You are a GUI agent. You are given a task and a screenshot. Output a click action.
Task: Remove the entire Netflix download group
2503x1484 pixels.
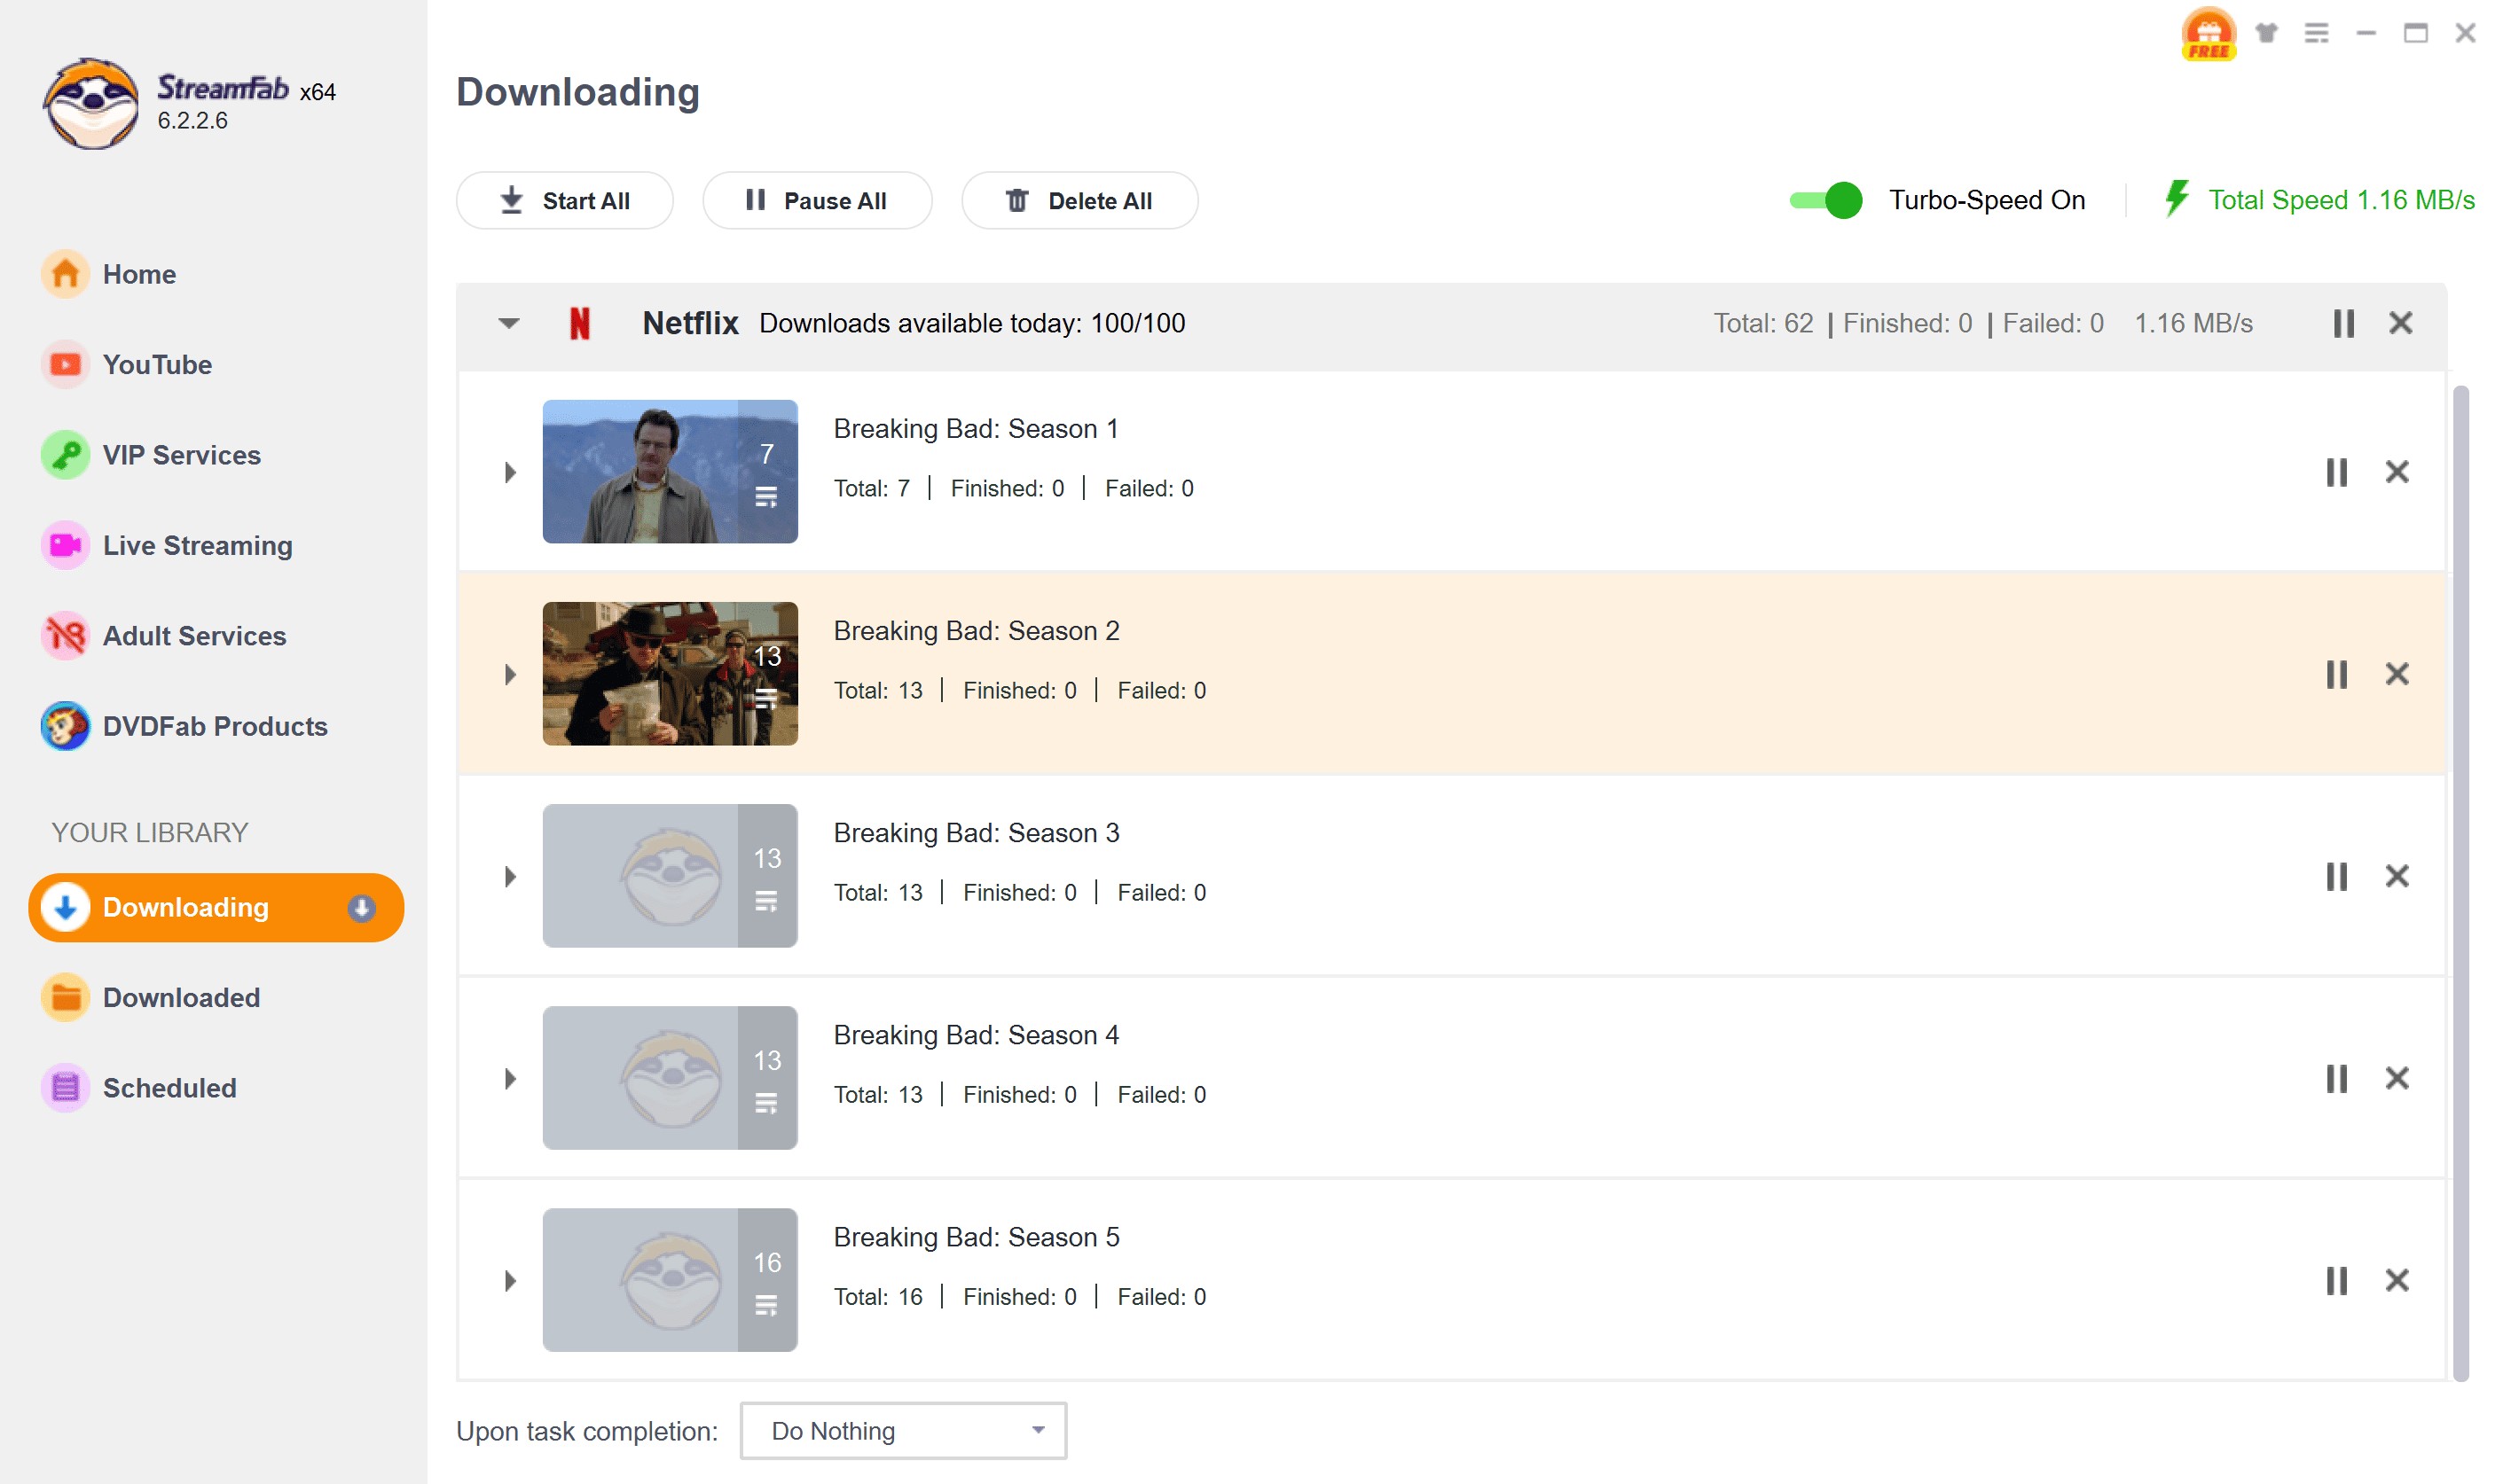[2400, 323]
